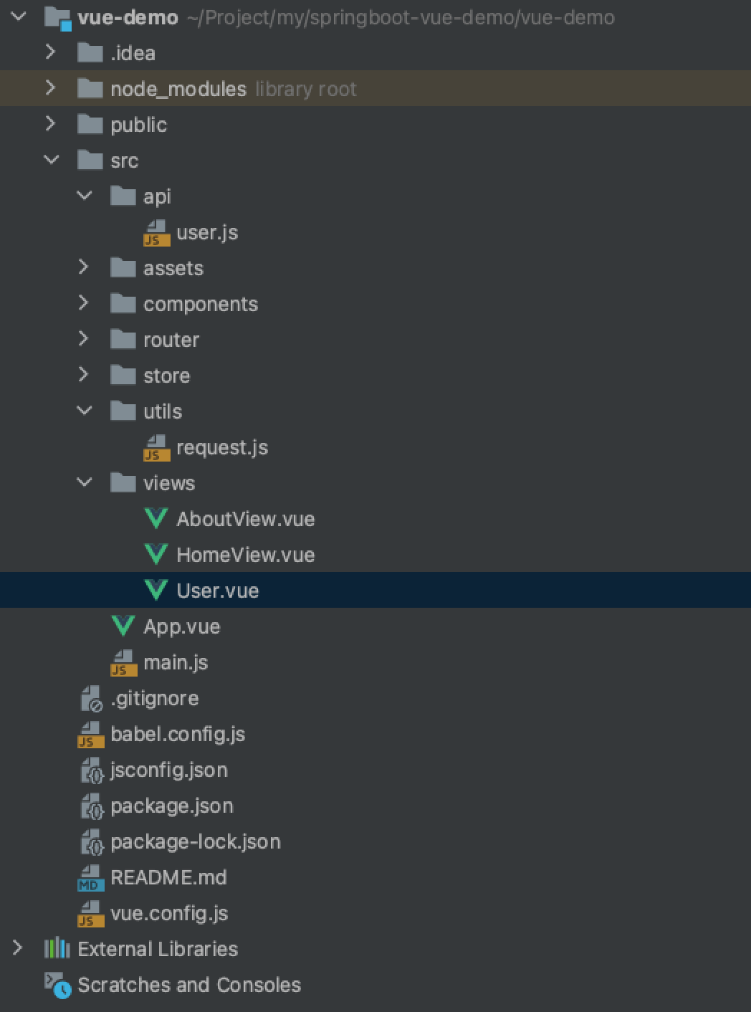751x1012 pixels.
Task: Click the Markdown icon of README.md
Action: [x=90, y=878]
